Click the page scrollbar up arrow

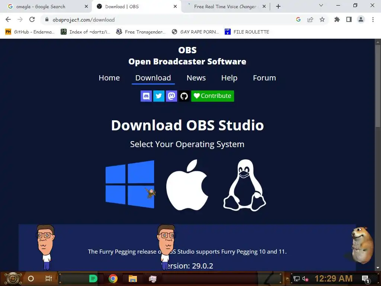point(378,42)
